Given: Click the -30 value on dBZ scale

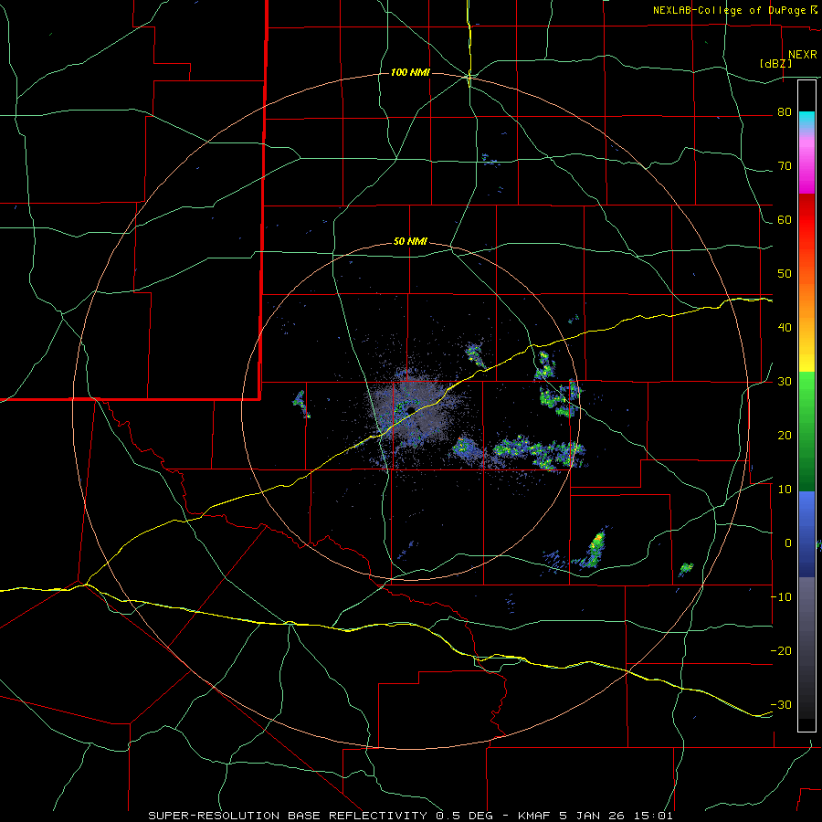Looking at the screenshot, I should pyautogui.click(x=781, y=704).
